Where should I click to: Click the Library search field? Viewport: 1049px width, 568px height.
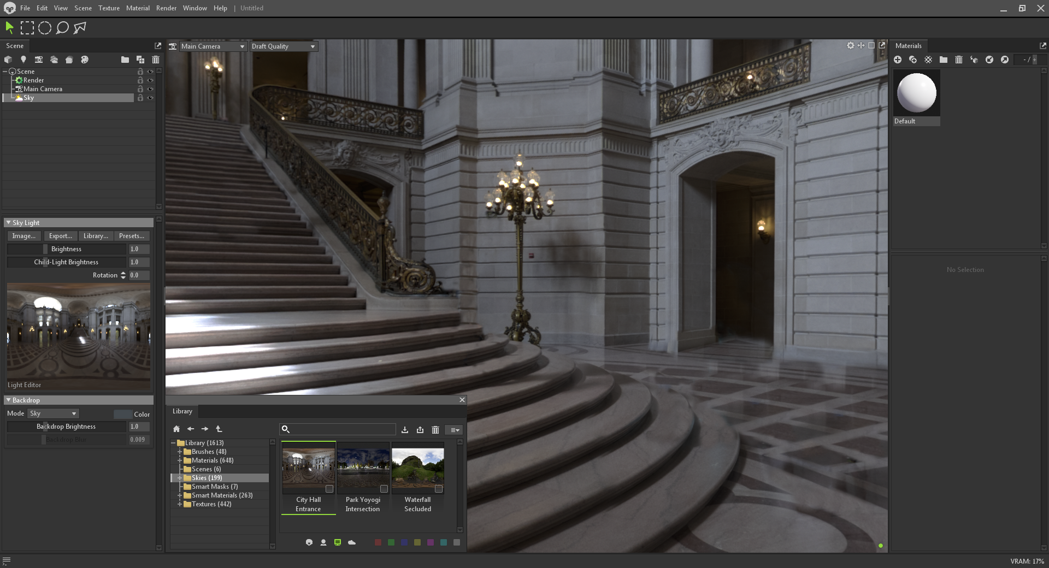click(338, 429)
